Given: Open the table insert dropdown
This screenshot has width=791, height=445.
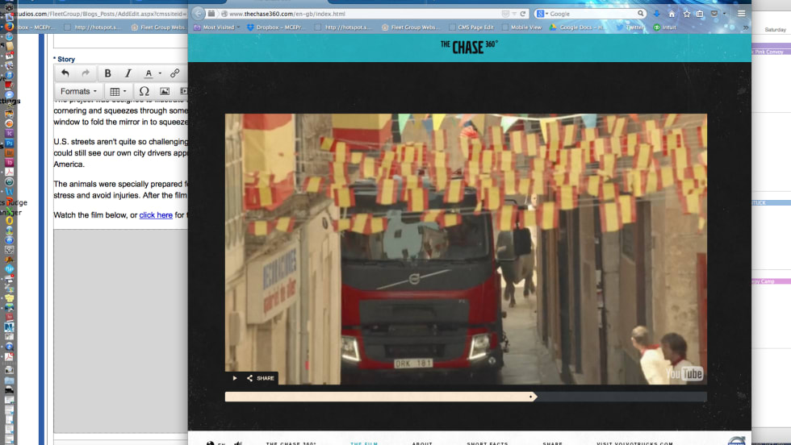Looking at the screenshot, I should point(119,91).
